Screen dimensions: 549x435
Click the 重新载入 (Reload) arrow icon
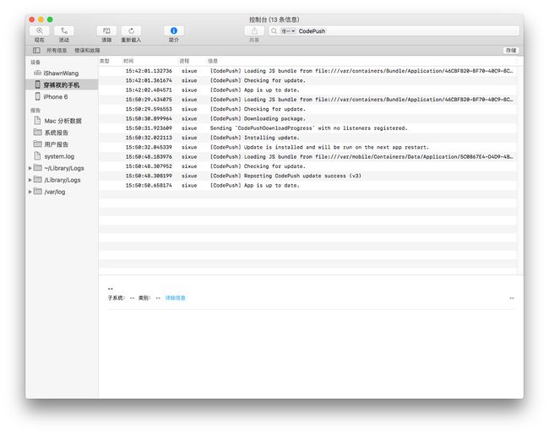point(131,30)
